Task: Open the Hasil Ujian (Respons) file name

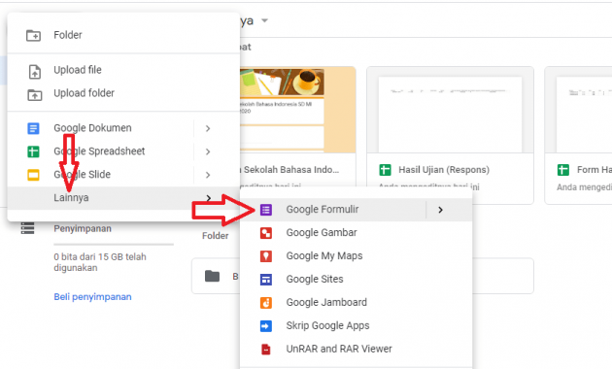Action: pos(444,170)
